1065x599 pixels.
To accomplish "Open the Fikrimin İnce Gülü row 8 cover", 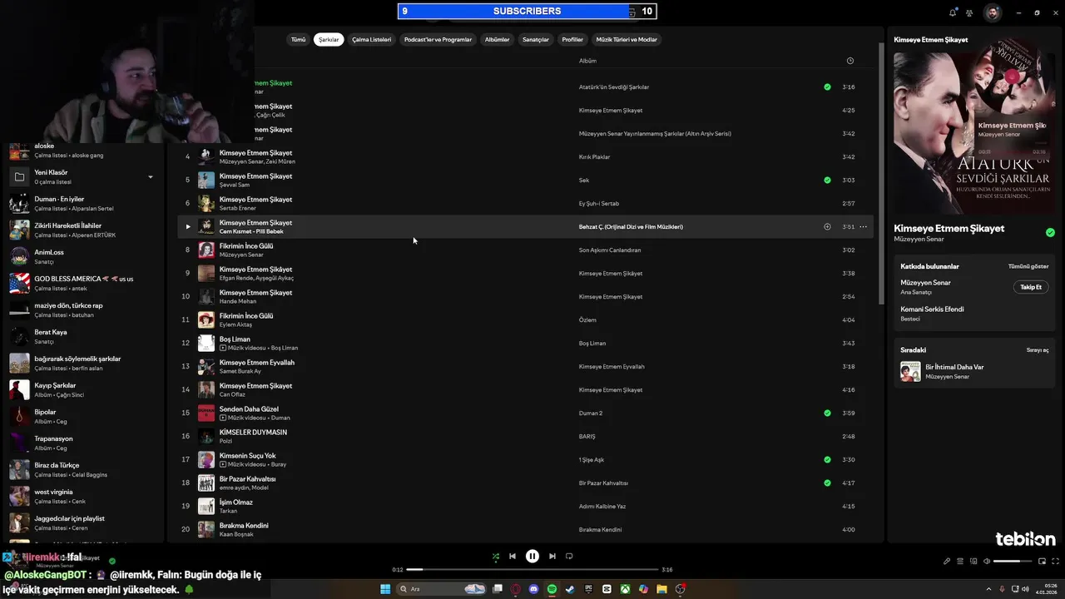I will (206, 250).
